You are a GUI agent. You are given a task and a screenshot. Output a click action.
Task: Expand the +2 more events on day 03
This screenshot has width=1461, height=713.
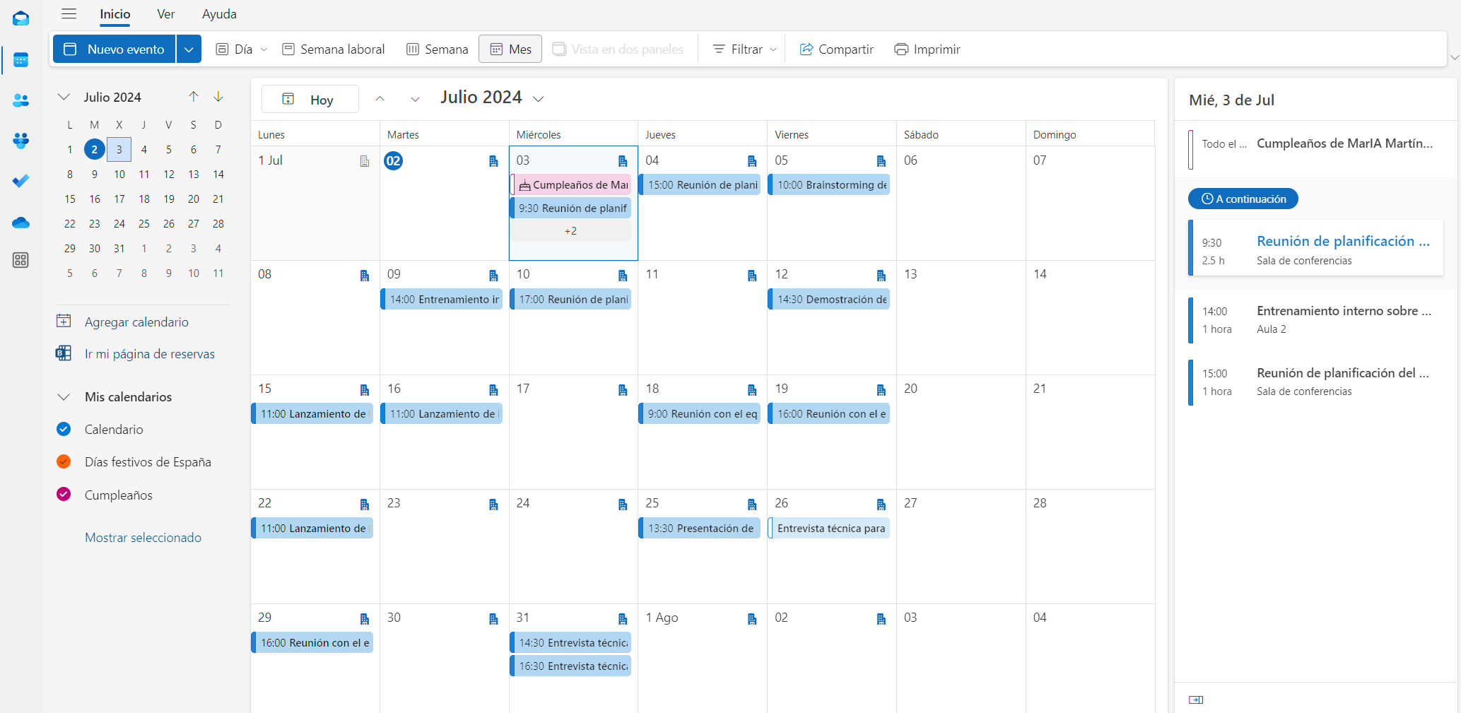point(570,231)
